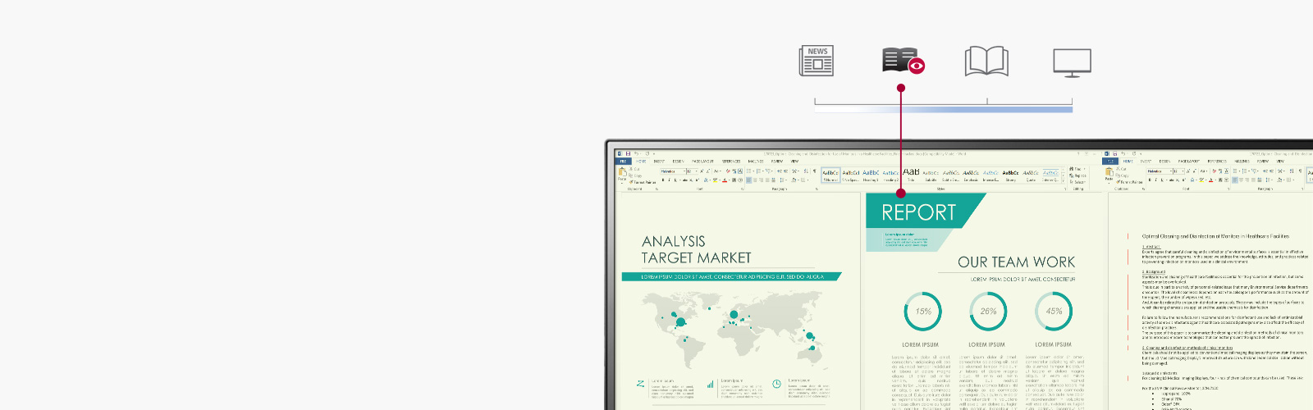Click Undo in left window's quick access toolbar

pyautogui.click(x=636, y=153)
